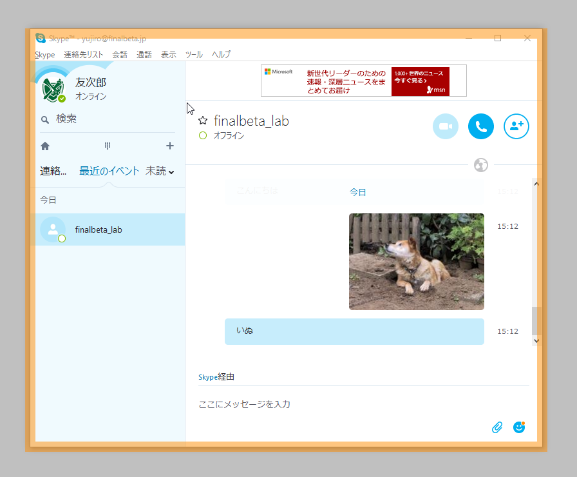Viewport: 577px width, 477px height.
Task: Start a video call with finalbeta_lab
Action: pyautogui.click(x=446, y=126)
